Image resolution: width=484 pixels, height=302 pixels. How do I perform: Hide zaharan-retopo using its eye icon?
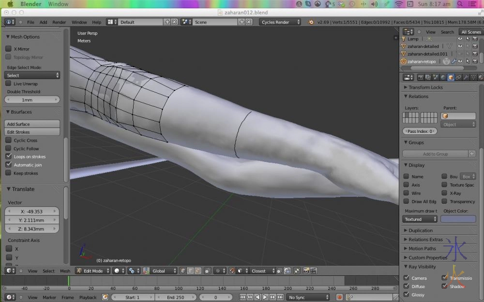[460, 61]
